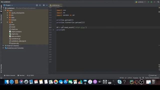160x90 pixels.
Task: Click the Stop icon in the run toolbar
Action: click(x=154, y=2)
